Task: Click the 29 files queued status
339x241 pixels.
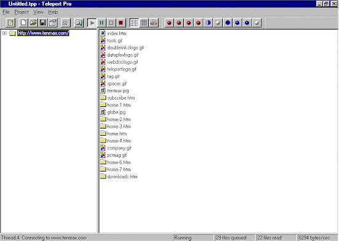Action: [x=234, y=238]
